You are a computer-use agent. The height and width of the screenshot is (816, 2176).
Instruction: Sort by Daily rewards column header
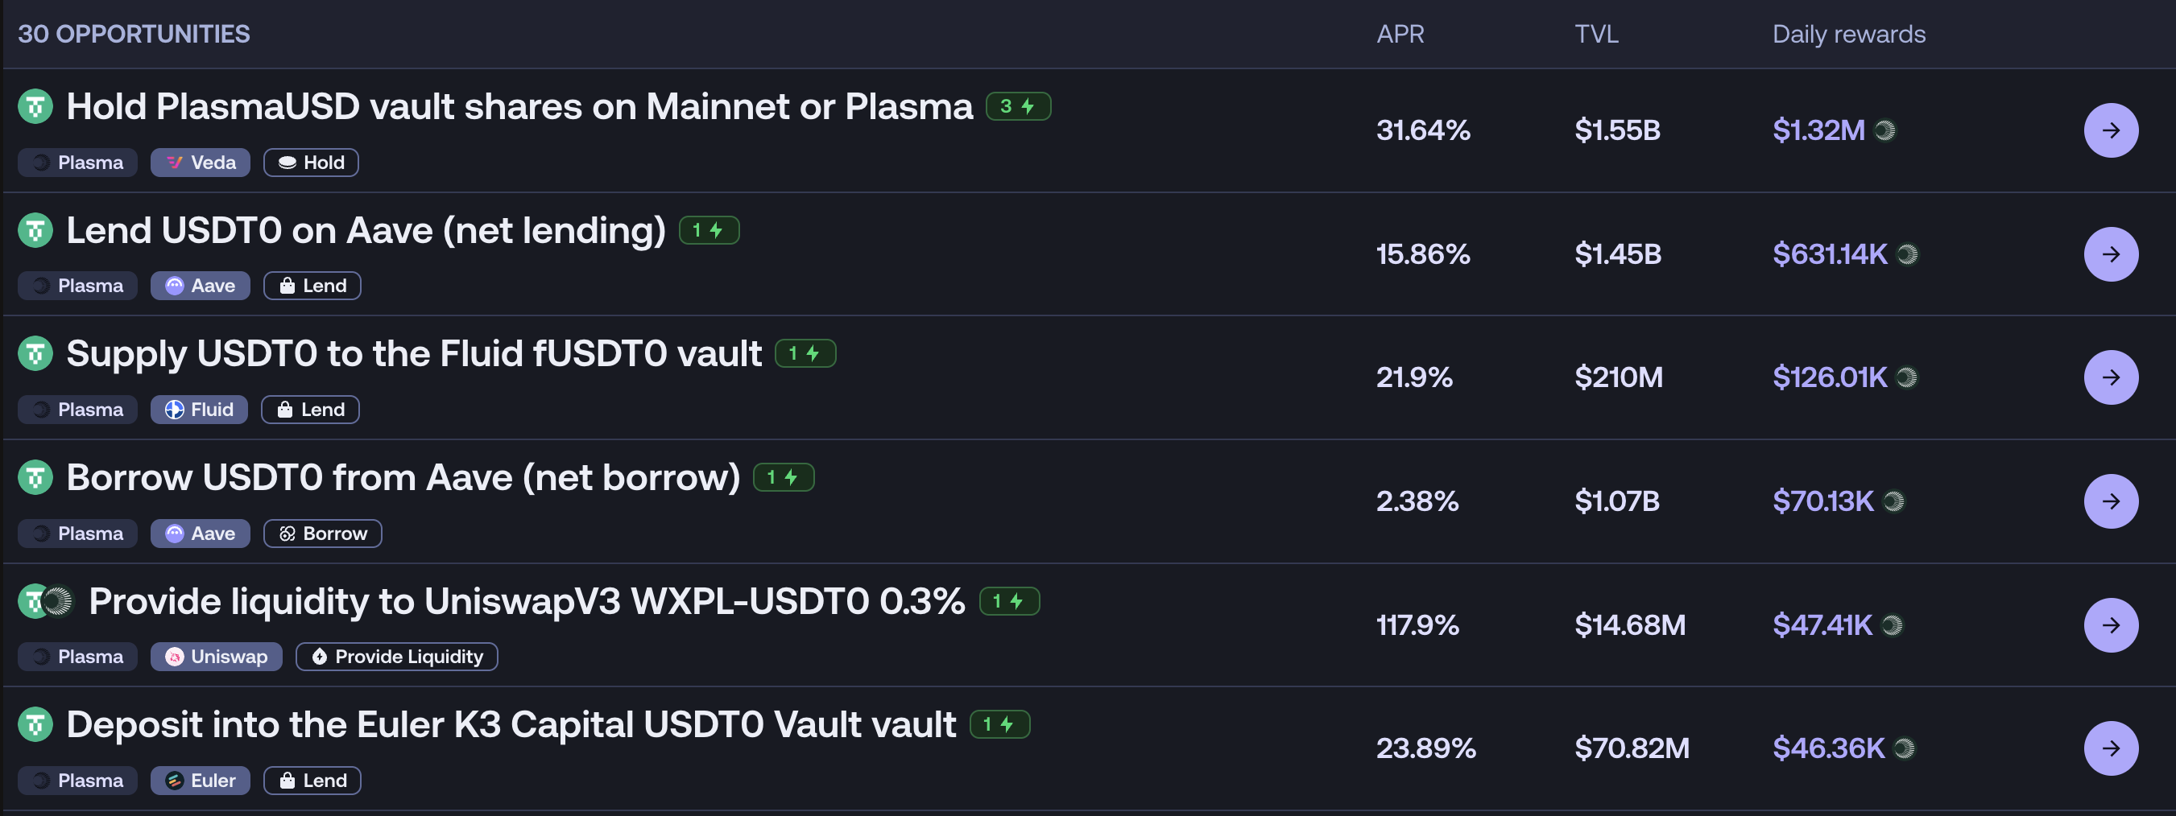[x=1848, y=35]
